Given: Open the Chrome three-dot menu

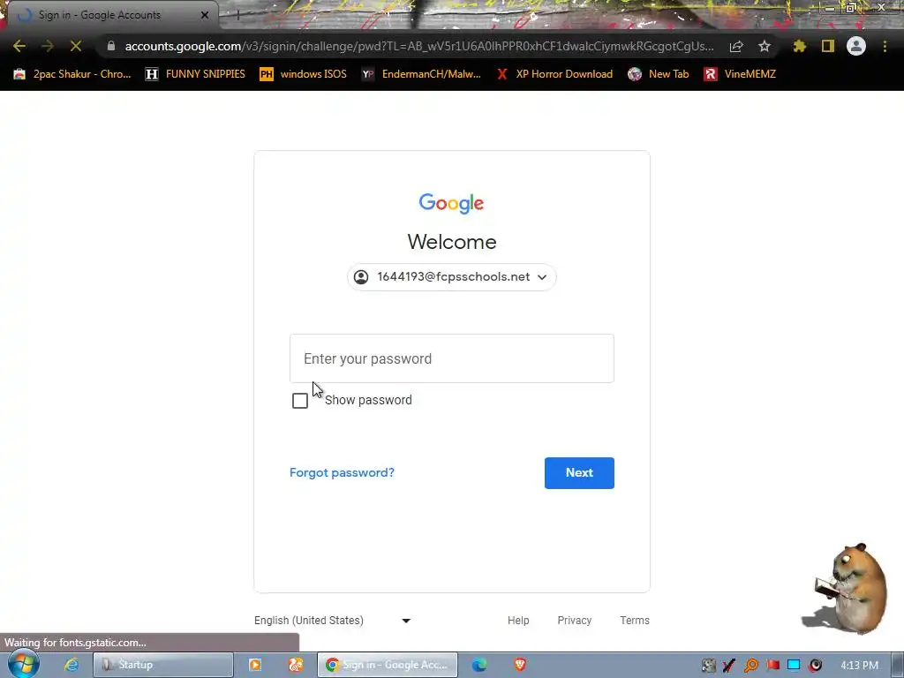Looking at the screenshot, I should point(885,46).
